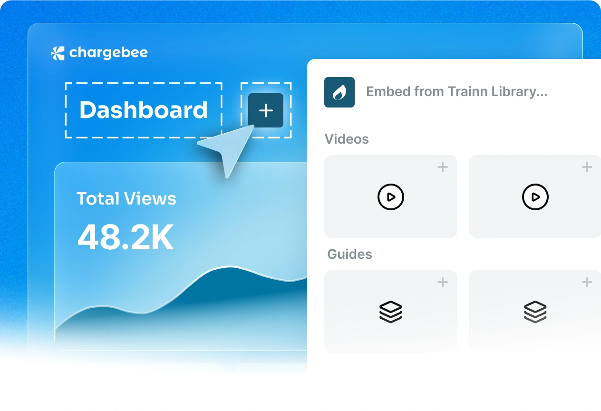Image resolution: width=601 pixels, height=411 pixels.
Task: Open the right guide stack icon
Action: point(535,312)
